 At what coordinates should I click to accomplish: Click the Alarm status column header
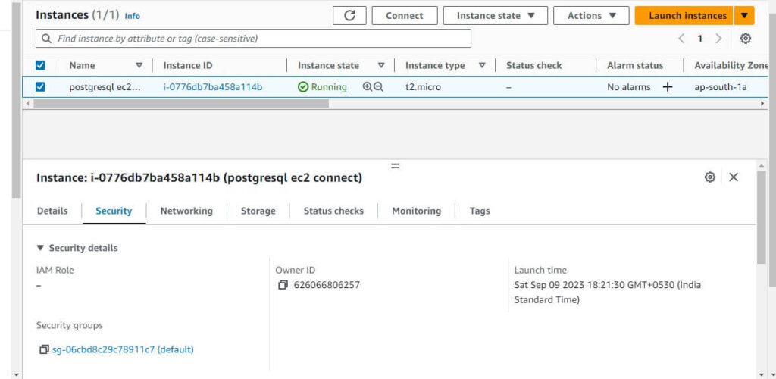click(x=635, y=65)
